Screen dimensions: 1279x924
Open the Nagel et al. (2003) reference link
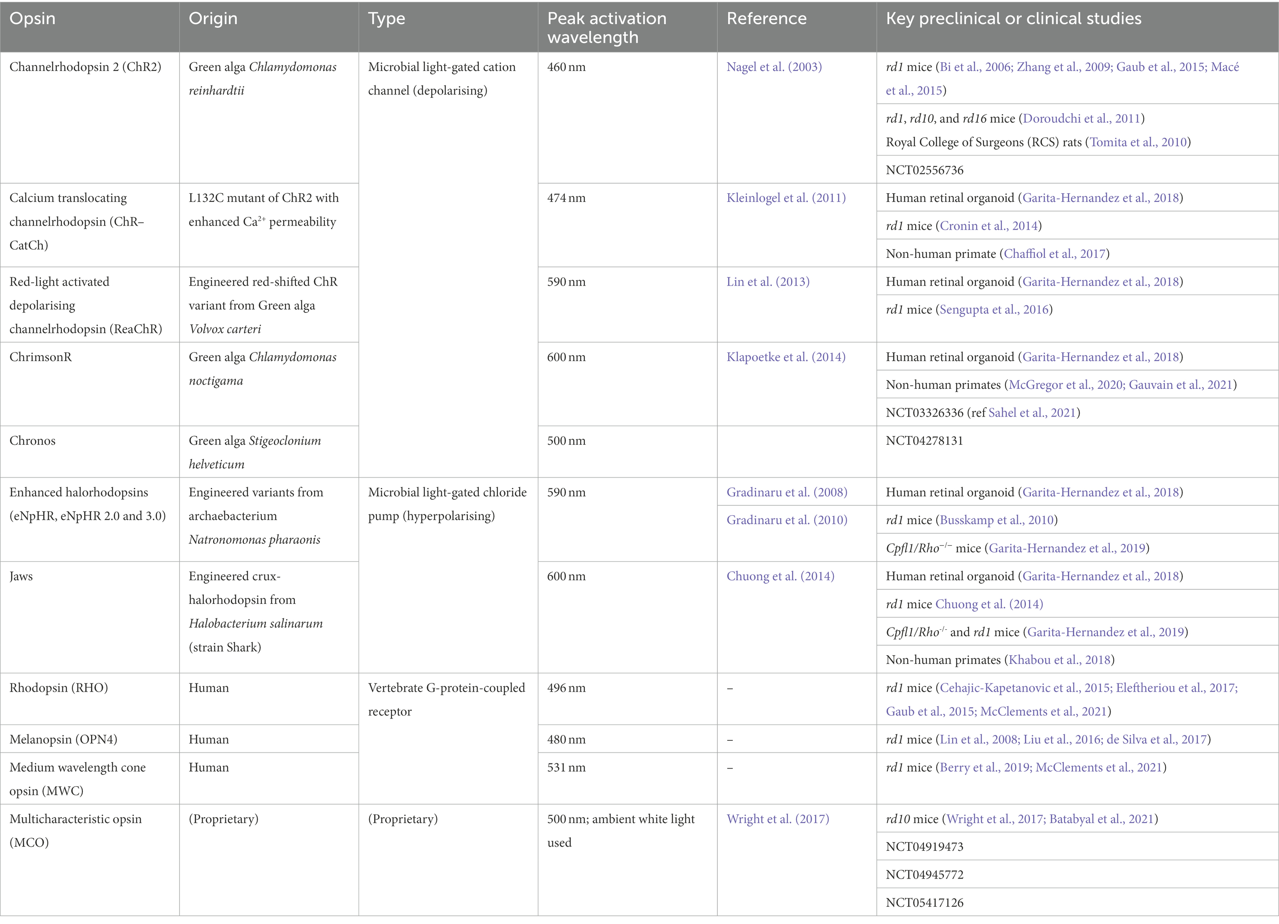click(774, 67)
